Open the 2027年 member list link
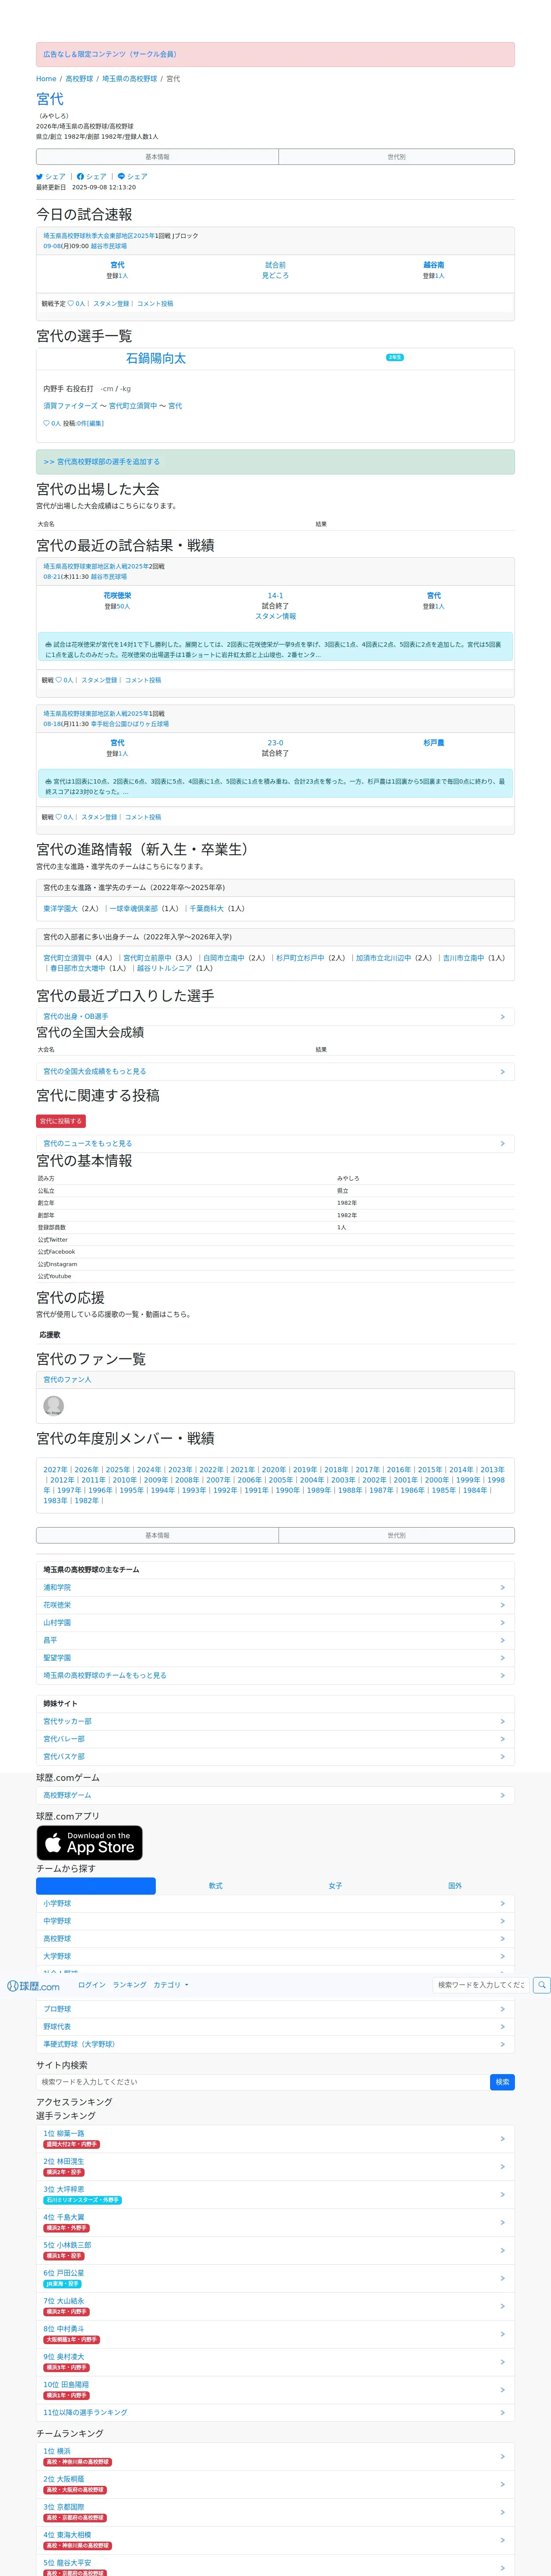The width and height of the screenshot is (551, 2576). tap(55, 1471)
